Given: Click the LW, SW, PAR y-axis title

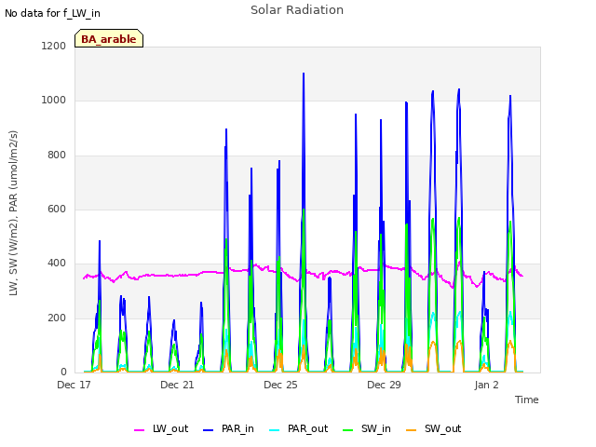Looking at the screenshot, I should 13,213.
